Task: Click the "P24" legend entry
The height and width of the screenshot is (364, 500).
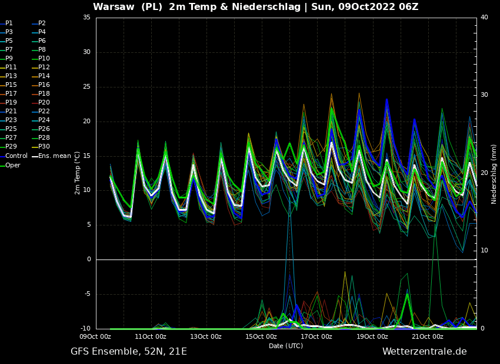Action: 41,120
